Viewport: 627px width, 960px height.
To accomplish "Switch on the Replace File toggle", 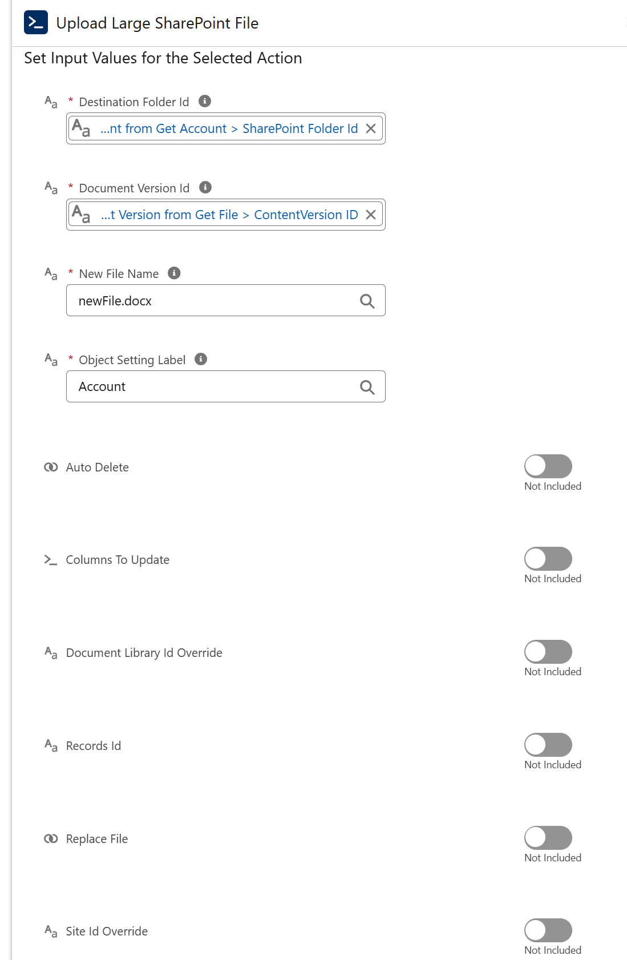I will point(548,838).
